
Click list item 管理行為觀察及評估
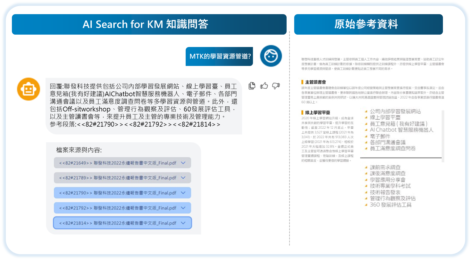pyautogui.click(x=393, y=198)
